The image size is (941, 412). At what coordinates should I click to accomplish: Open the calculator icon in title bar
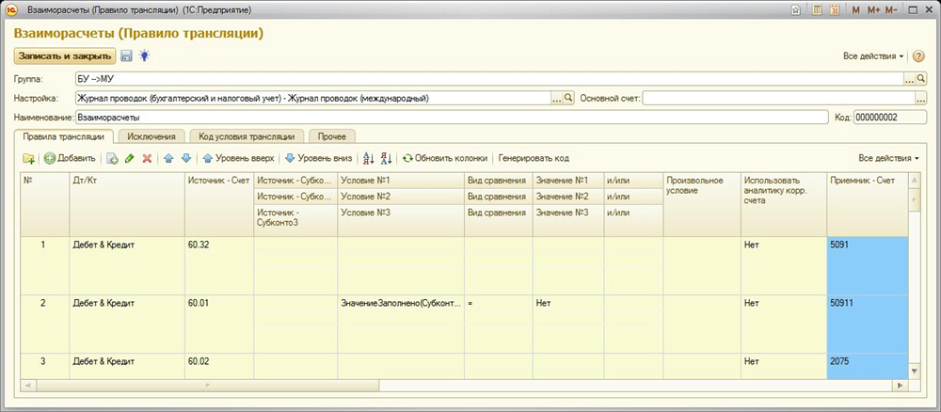(x=817, y=9)
